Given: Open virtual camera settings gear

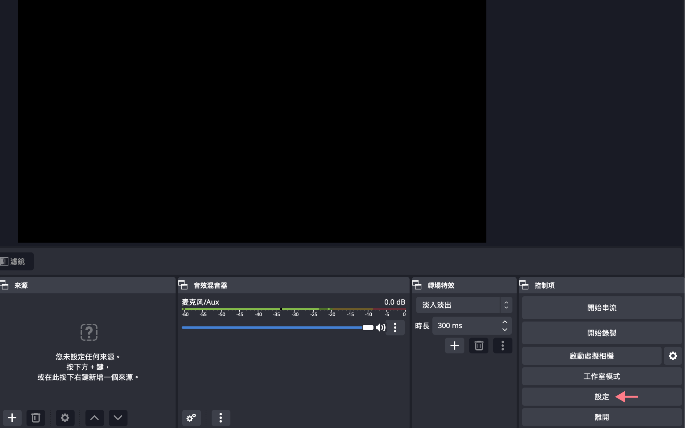Looking at the screenshot, I should [x=673, y=356].
